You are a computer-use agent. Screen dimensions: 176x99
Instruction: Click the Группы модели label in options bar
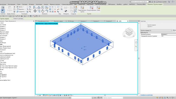(4, 19)
